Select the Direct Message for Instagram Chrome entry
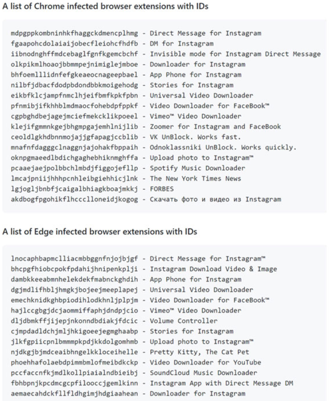 coord(136,33)
